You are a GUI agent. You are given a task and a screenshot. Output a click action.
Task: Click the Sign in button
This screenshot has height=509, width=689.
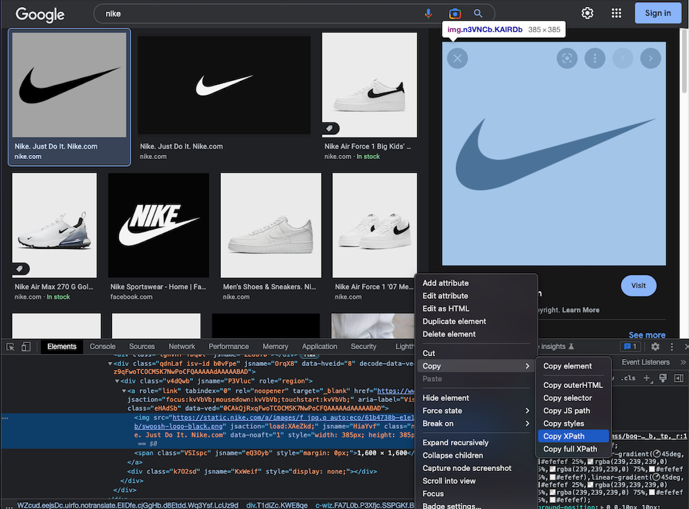click(x=658, y=13)
